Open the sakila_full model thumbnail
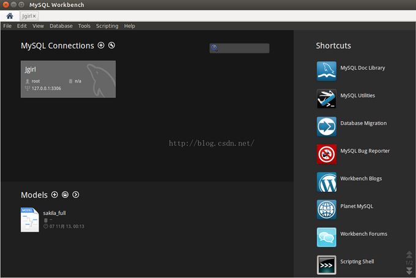This screenshot has height=278, width=416. [30, 220]
